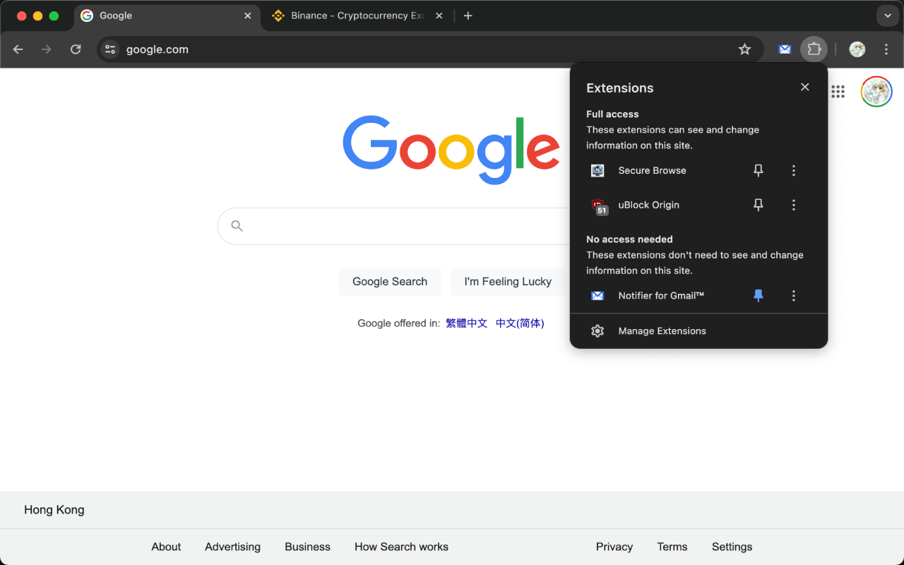This screenshot has width=904, height=565.
Task: Click the Secure Browse extension icon
Action: 597,170
